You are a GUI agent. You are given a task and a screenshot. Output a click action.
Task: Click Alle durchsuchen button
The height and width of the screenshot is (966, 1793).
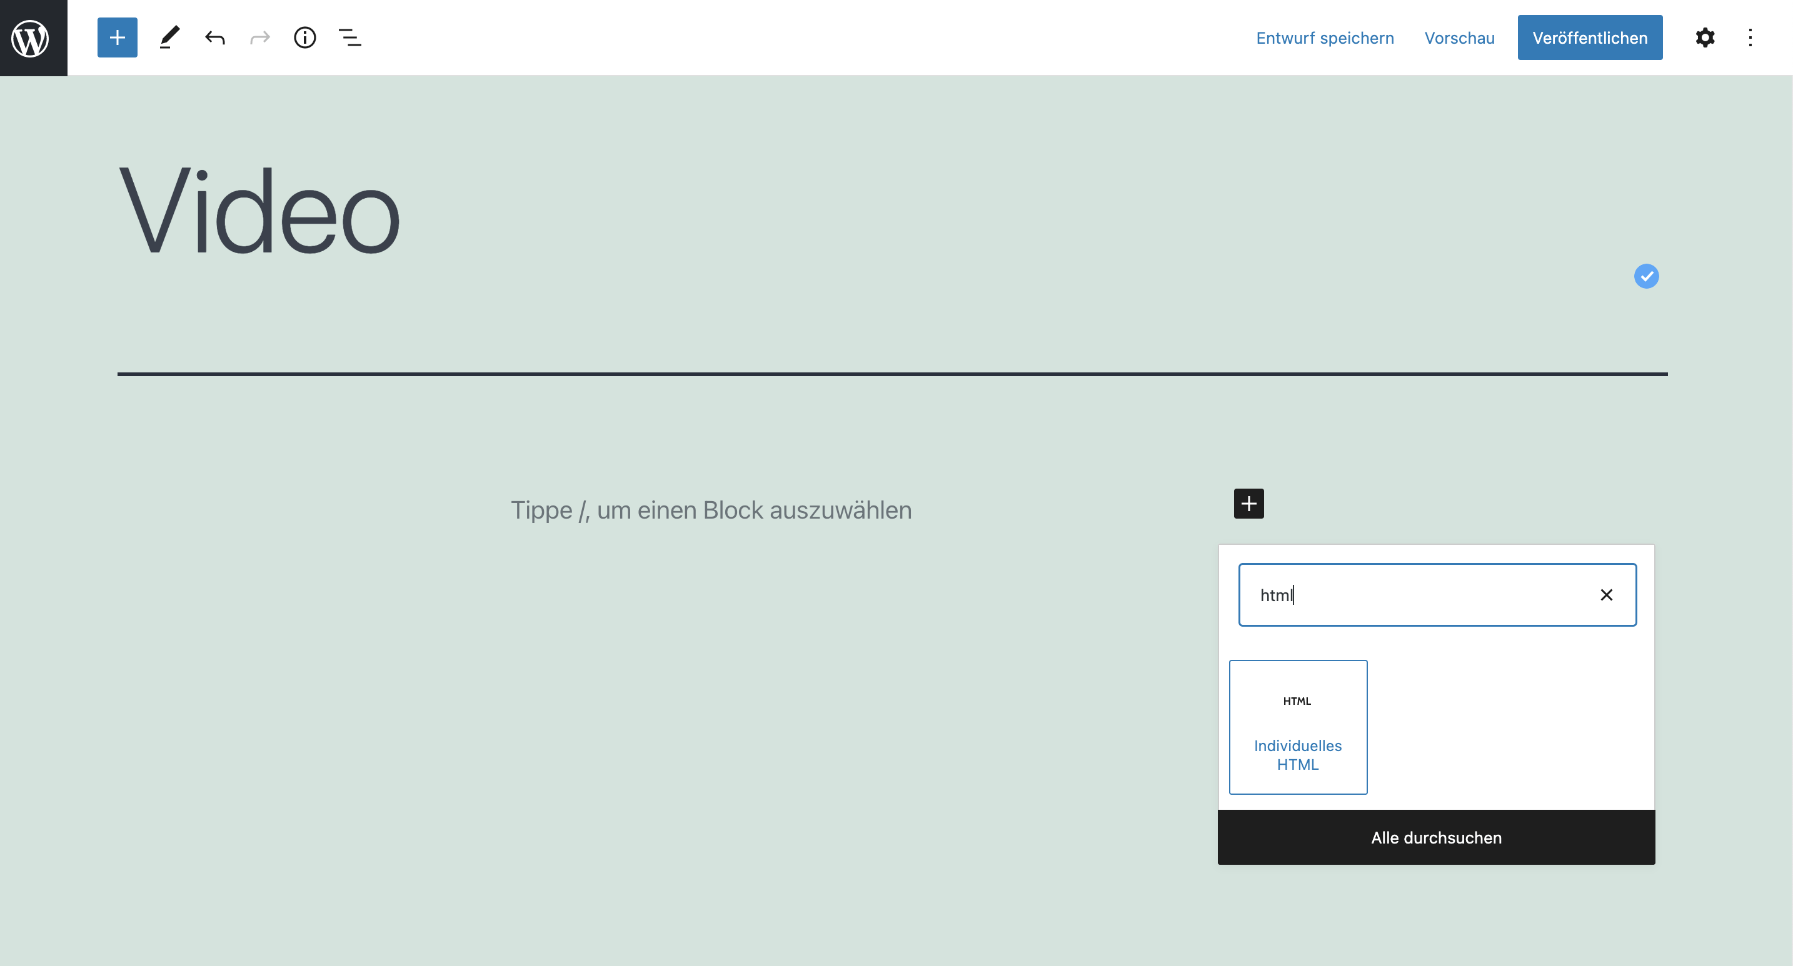point(1436,837)
